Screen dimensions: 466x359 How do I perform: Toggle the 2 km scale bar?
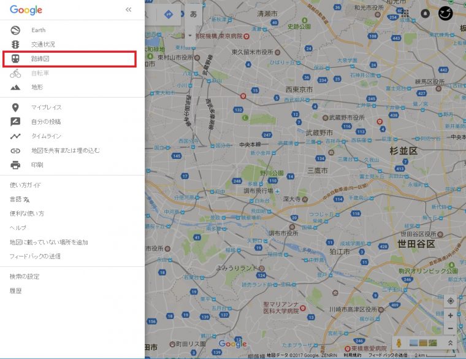(x=435, y=355)
